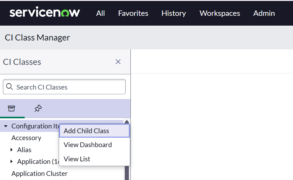Select the Application class
The height and width of the screenshot is (180, 293).
coord(38,162)
